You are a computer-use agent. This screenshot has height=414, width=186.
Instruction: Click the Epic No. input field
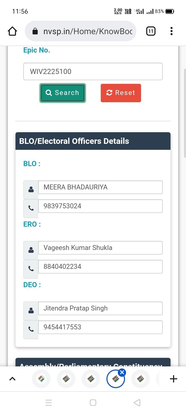click(93, 71)
